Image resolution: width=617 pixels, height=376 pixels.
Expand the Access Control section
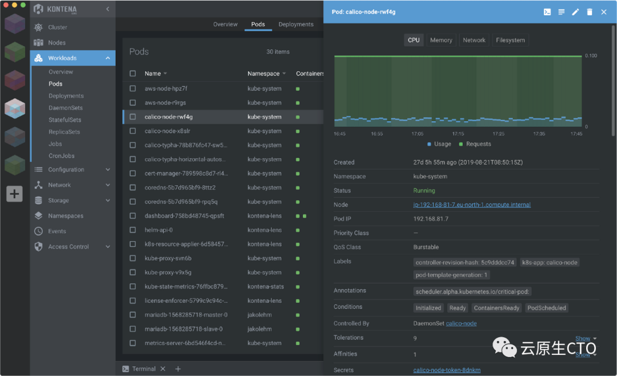107,247
